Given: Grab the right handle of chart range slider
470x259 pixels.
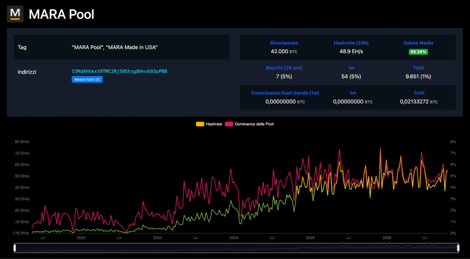Looking at the screenshot, I should [x=458, y=248].
